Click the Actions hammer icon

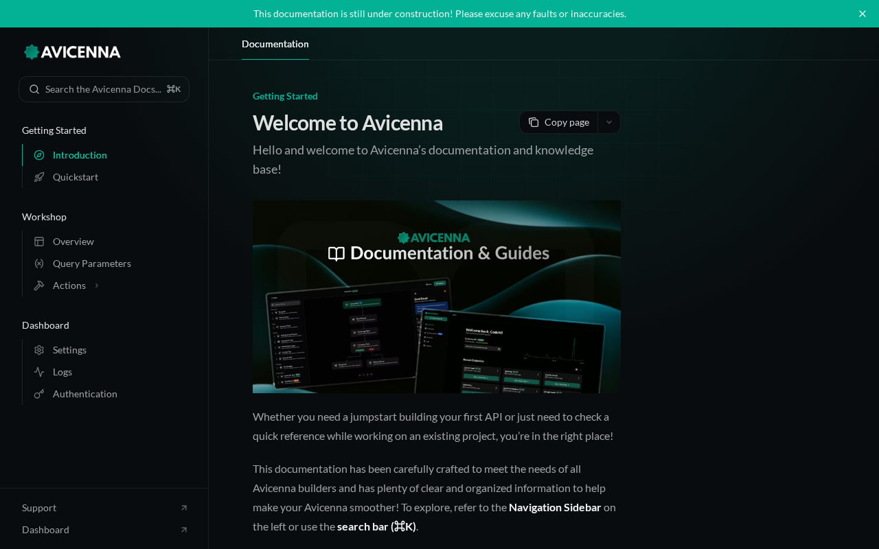39,285
